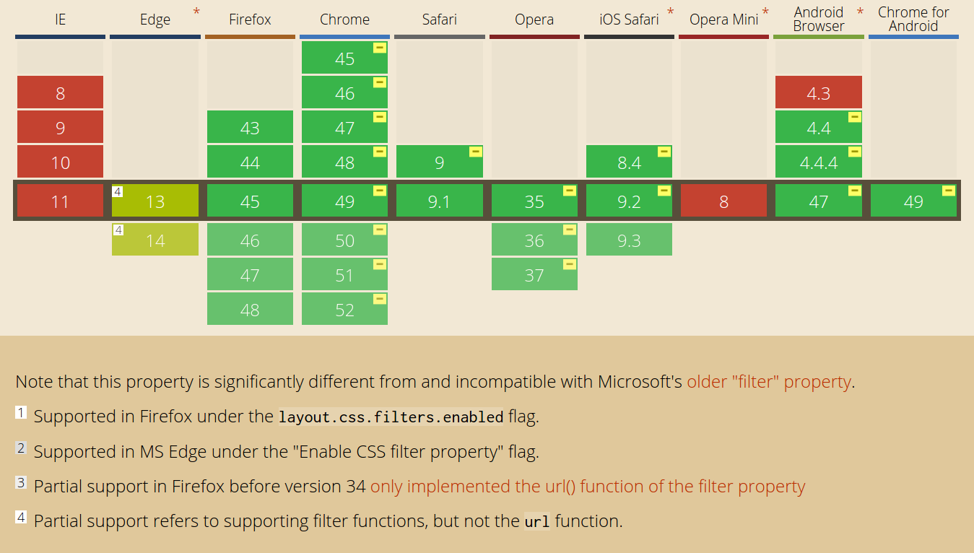The width and height of the screenshot is (974, 553).
Task: Click the iOS Safari 9.3 version cell
Action: click(629, 240)
